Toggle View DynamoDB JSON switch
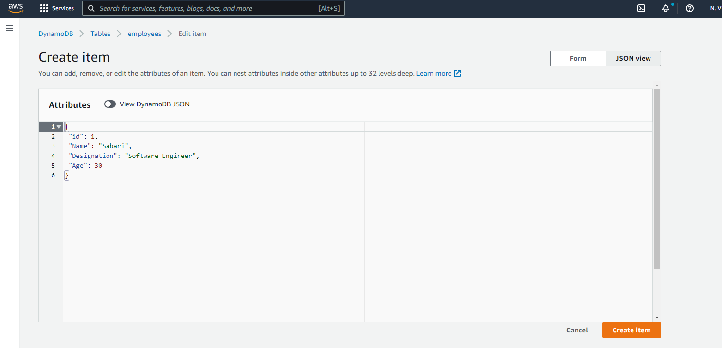This screenshot has width=722, height=348. coord(110,104)
